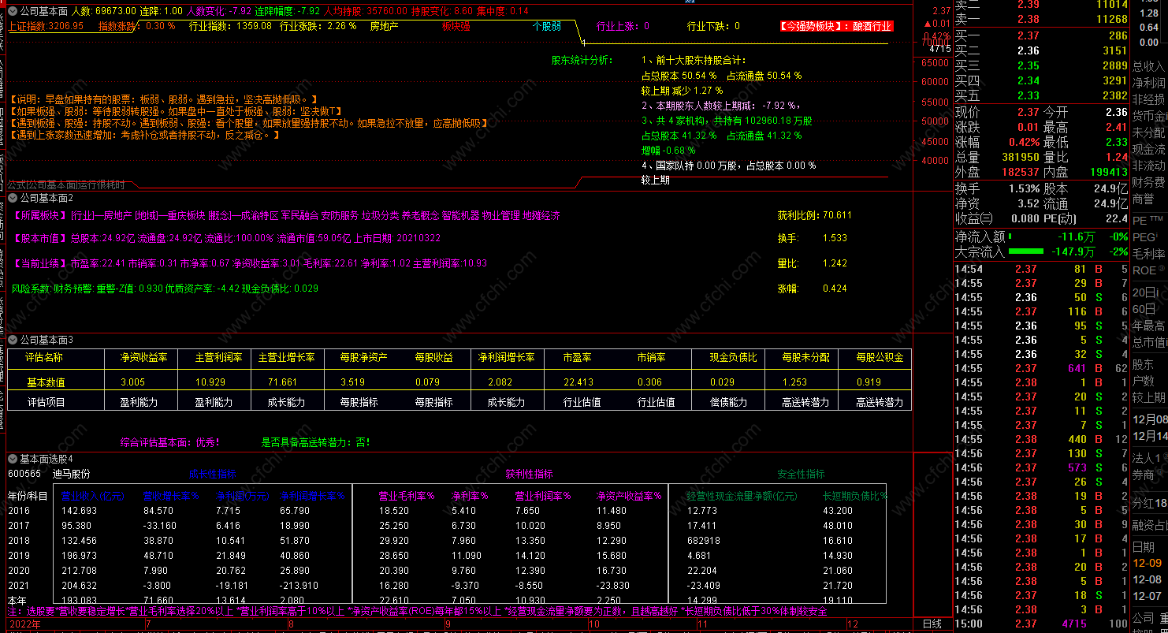Click the 买一 2.37 bid row
Screen dimensions: 1168x633
1041,35
